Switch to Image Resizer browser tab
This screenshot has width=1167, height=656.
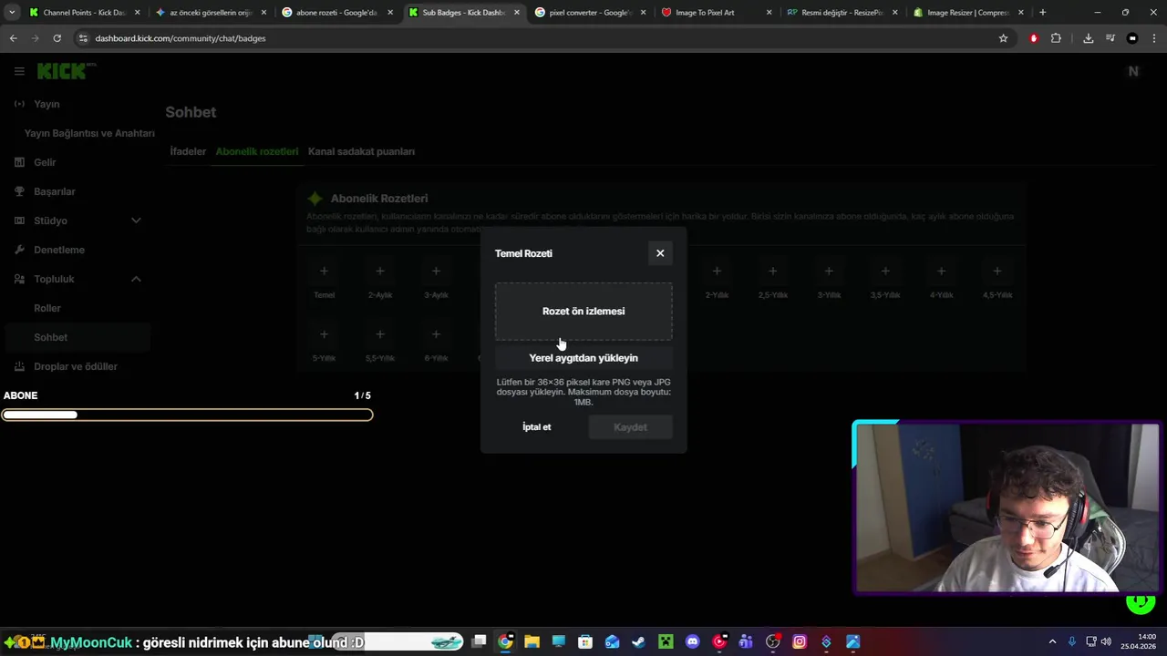[x=967, y=13]
